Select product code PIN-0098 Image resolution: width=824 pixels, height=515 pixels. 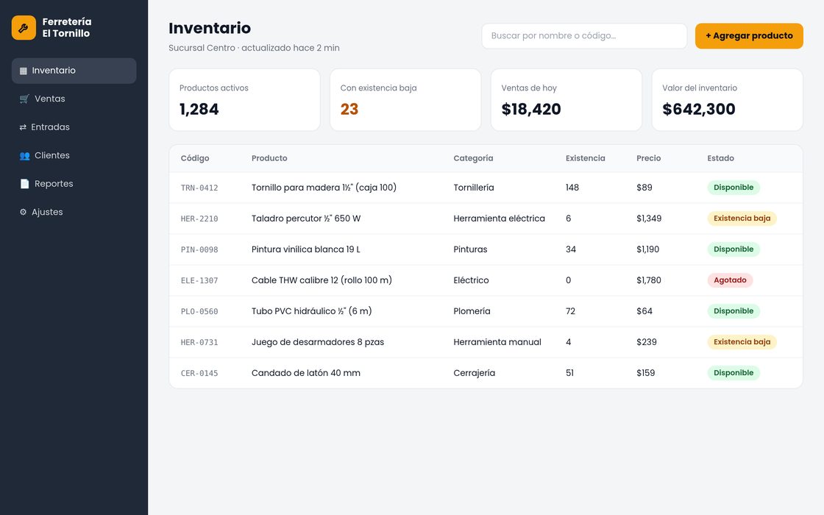(x=199, y=249)
